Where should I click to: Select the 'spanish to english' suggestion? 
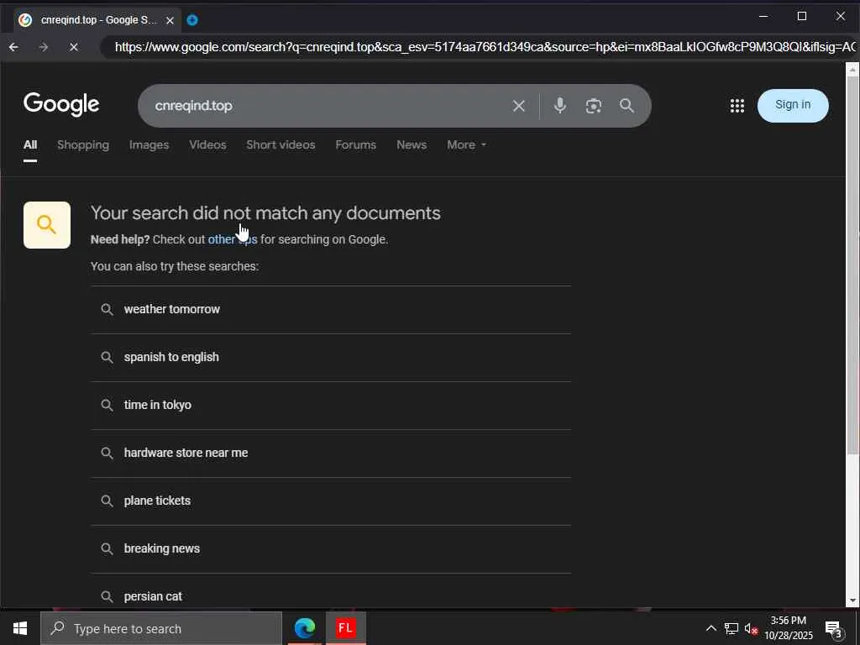point(331,357)
